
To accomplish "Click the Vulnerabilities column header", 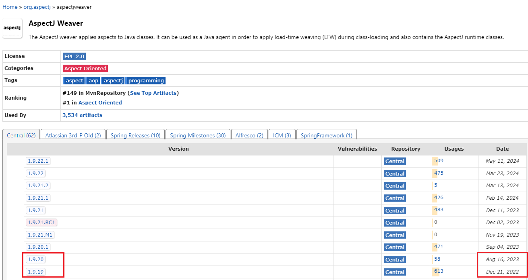I will click(x=357, y=149).
